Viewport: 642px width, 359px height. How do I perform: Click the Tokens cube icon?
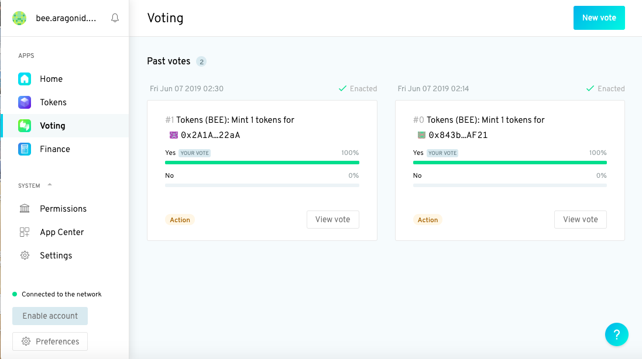pos(25,102)
